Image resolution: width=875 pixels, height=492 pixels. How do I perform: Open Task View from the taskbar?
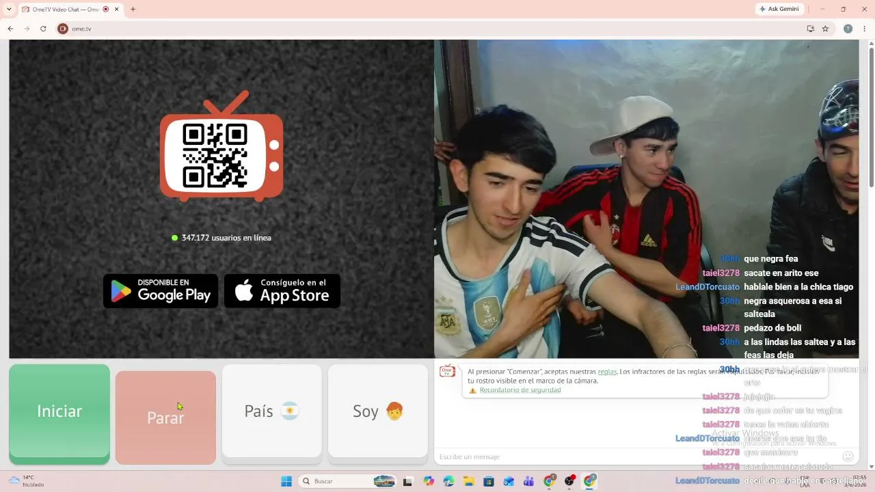click(x=408, y=481)
